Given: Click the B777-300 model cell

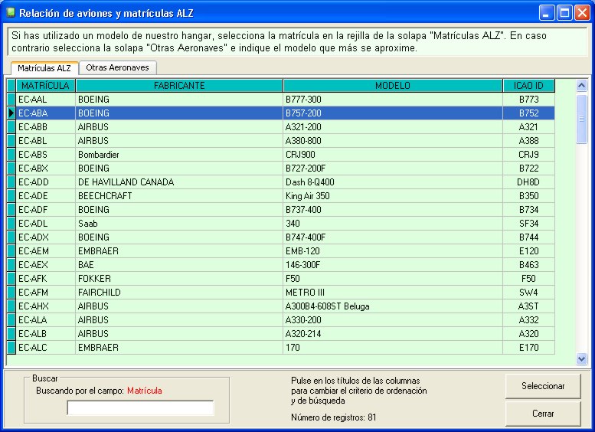Looking at the screenshot, I should (393, 100).
